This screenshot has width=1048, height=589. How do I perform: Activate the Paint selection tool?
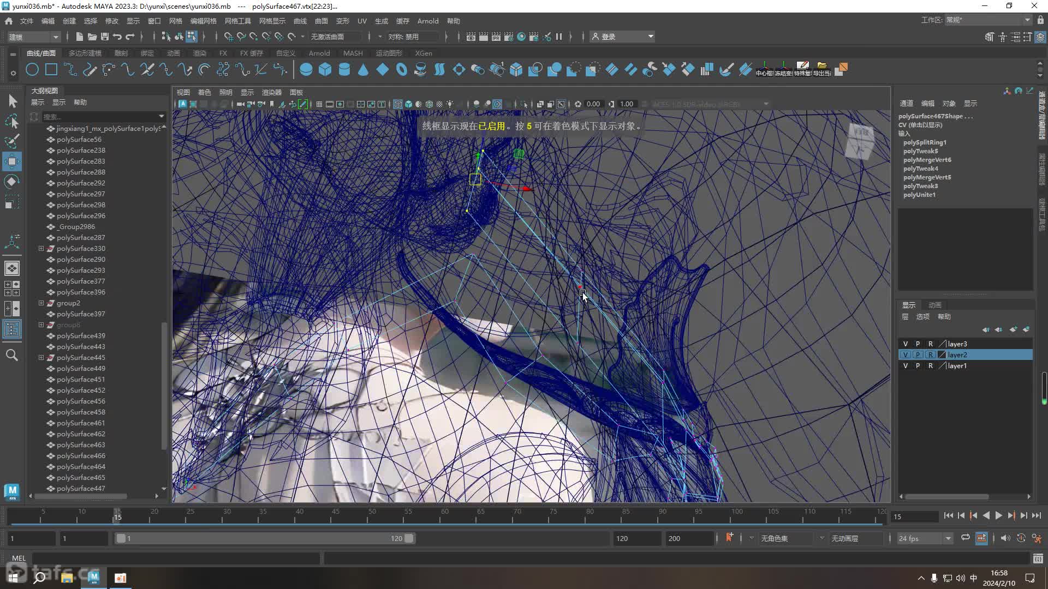(x=12, y=141)
